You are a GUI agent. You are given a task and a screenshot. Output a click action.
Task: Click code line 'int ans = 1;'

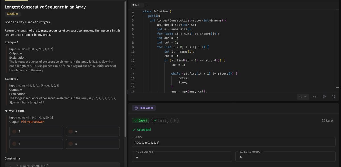click(168, 38)
